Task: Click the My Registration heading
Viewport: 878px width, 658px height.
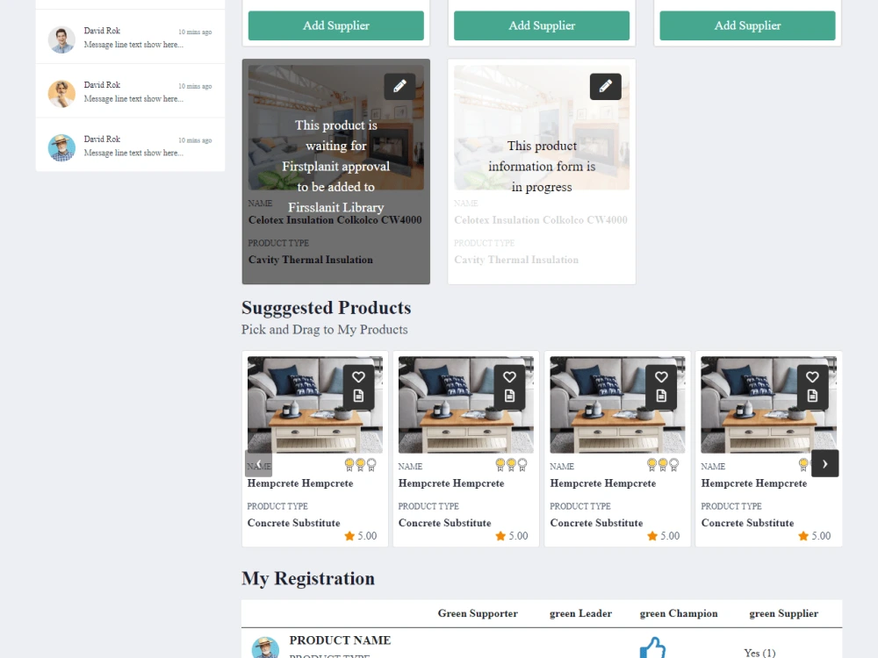Action: coord(308,578)
